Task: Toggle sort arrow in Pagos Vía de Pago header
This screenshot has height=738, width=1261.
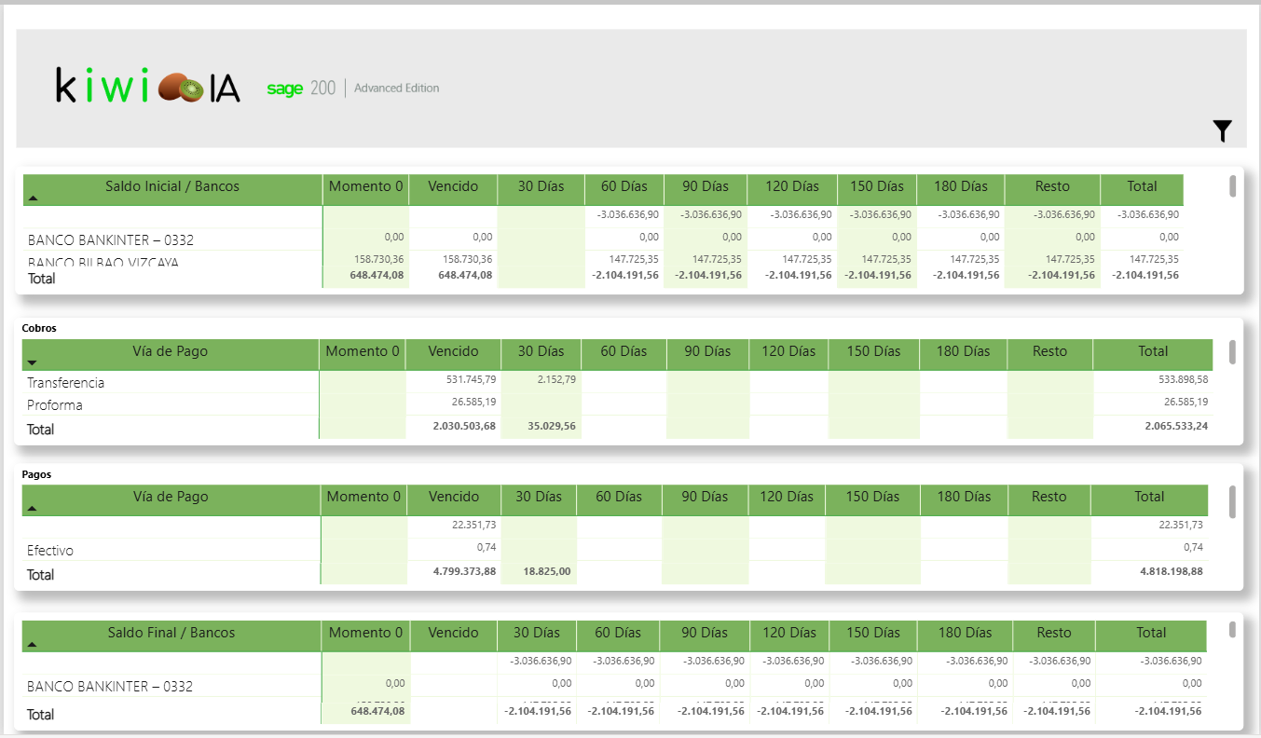Action: click(33, 509)
